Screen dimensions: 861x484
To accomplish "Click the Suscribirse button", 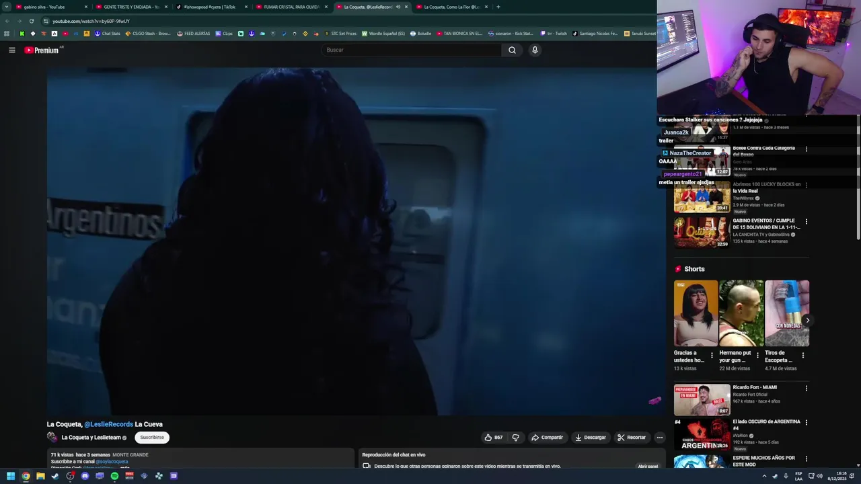I will click(x=152, y=438).
